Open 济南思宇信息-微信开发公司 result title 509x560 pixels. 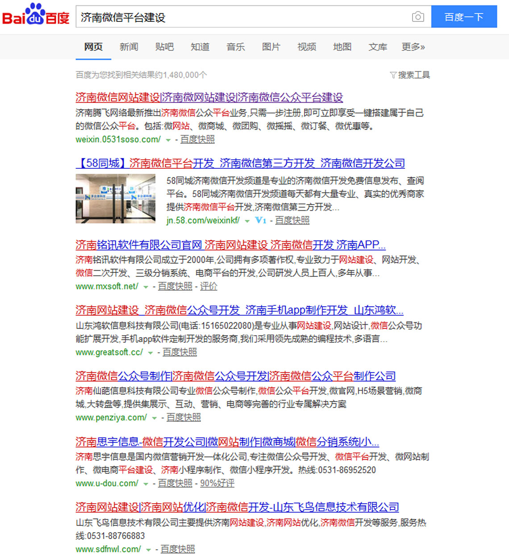[227, 442]
